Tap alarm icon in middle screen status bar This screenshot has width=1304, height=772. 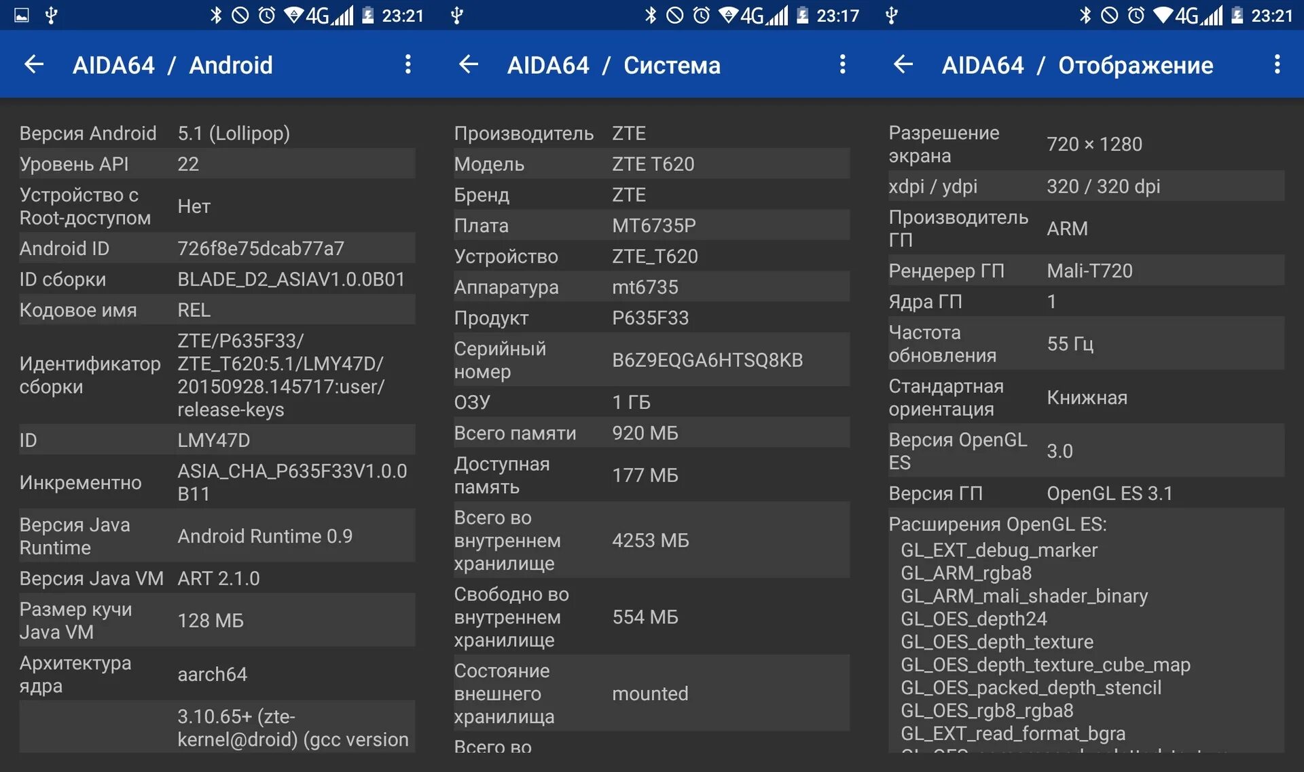[x=702, y=15]
